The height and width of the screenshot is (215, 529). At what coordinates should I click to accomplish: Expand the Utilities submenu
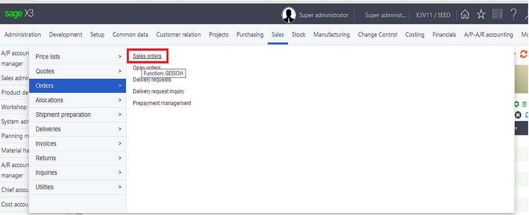tap(77, 188)
